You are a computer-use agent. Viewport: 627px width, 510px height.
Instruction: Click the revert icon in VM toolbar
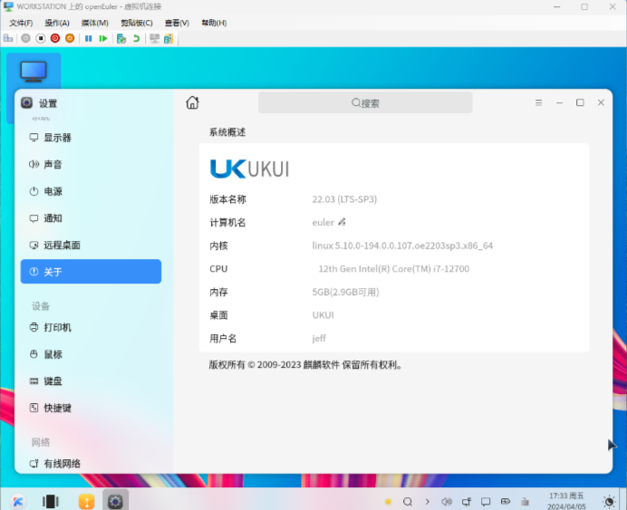click(136, 39)
